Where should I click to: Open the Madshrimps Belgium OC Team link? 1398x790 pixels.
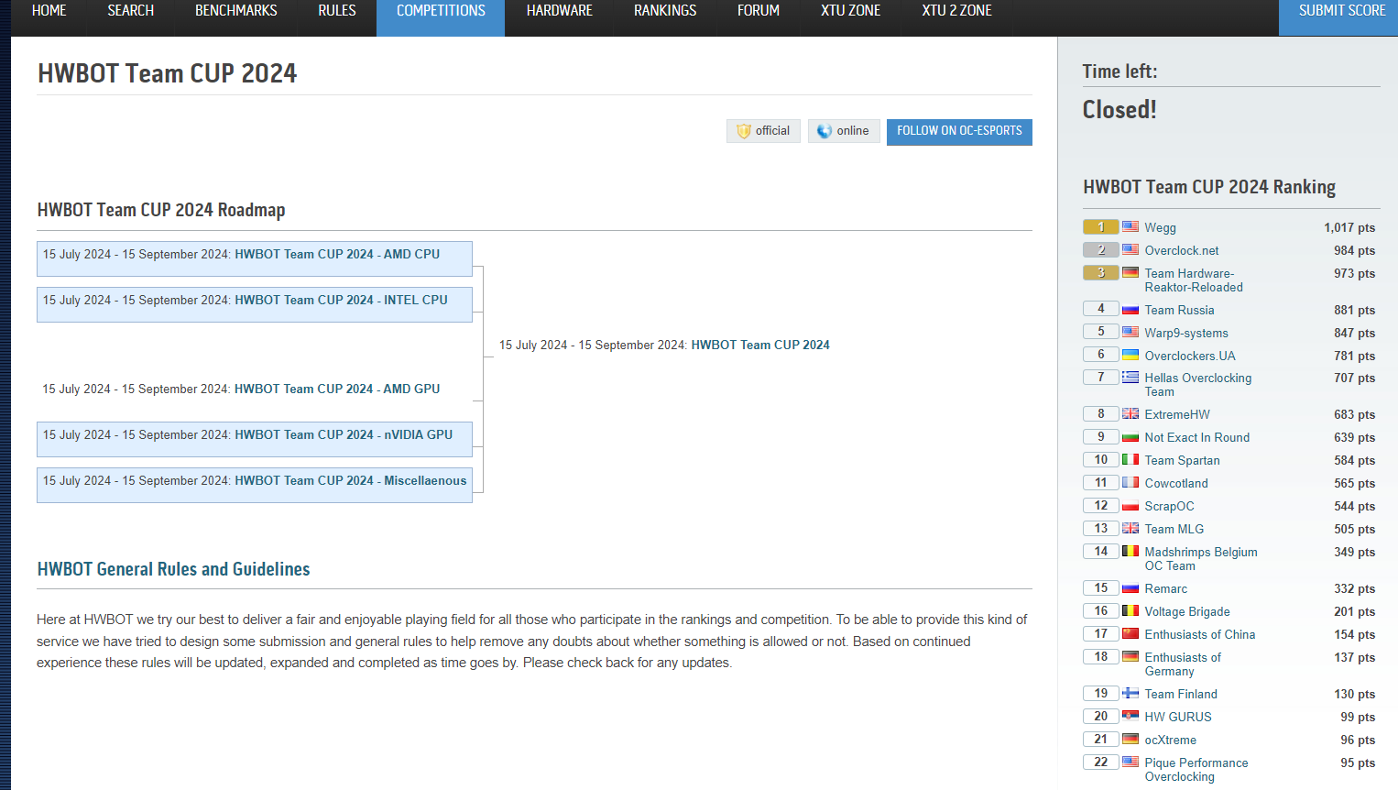click(x=1201, y=559)
